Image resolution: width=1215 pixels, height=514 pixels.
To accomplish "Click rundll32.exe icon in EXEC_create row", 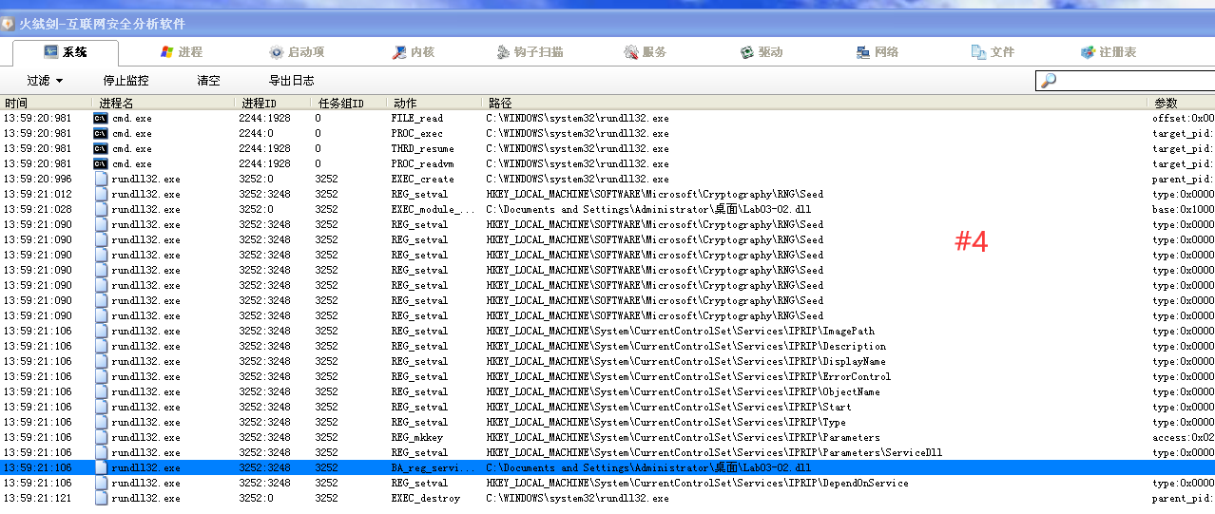I will coord(101,180).
